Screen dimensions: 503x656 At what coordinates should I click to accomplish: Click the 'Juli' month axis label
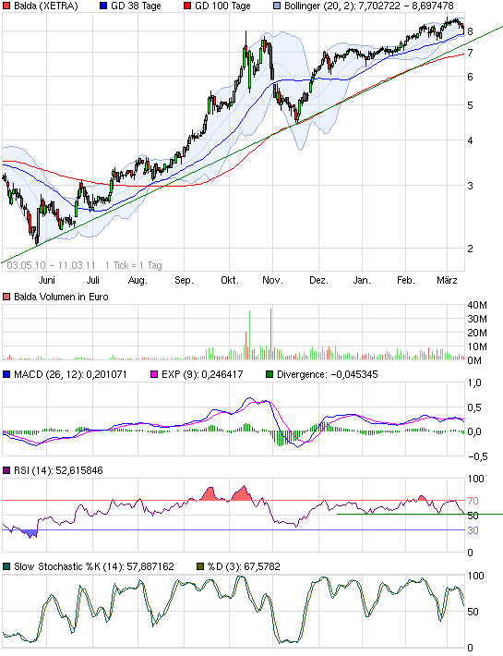coord(92,280)
